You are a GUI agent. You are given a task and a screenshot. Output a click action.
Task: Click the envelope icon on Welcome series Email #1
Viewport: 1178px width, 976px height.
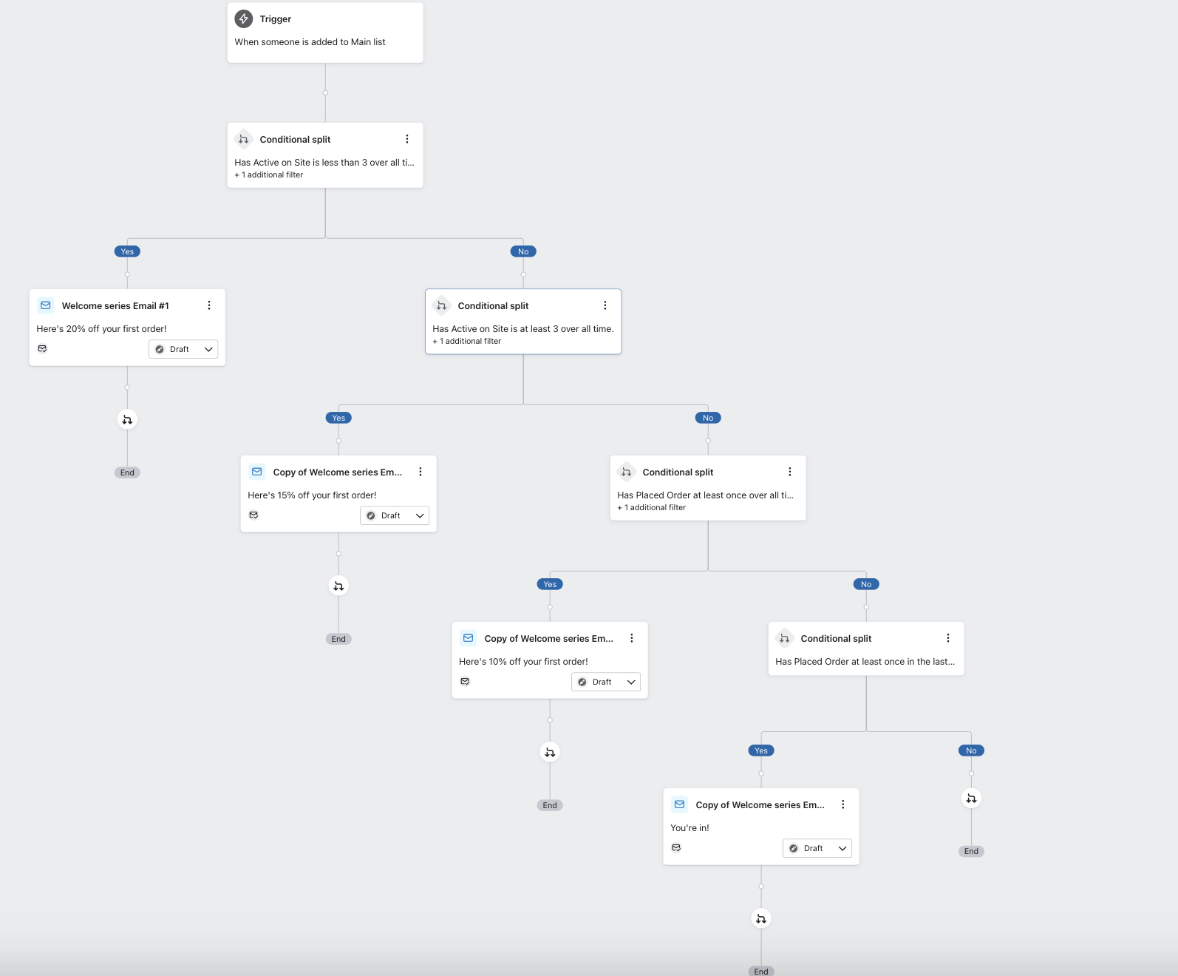coord(46,305)
